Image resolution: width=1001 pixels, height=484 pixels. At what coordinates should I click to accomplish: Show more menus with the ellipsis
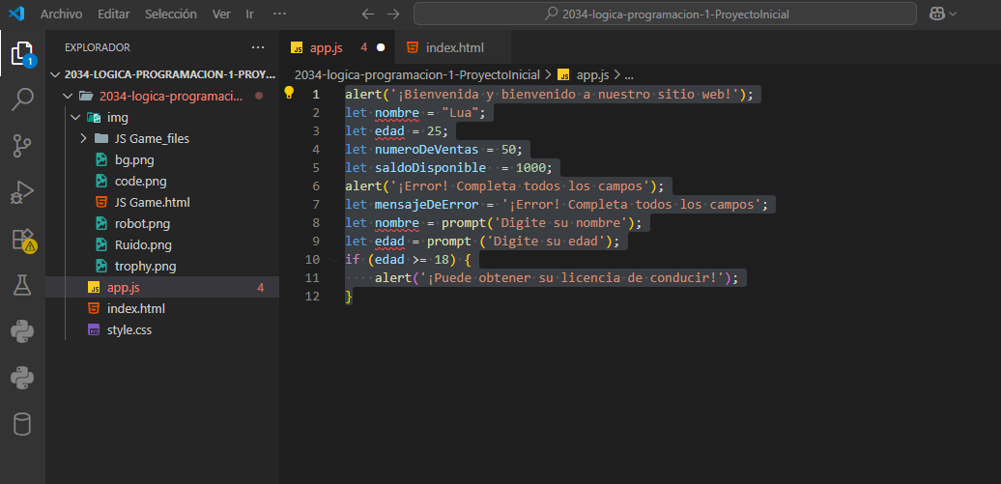pos(279,14)
